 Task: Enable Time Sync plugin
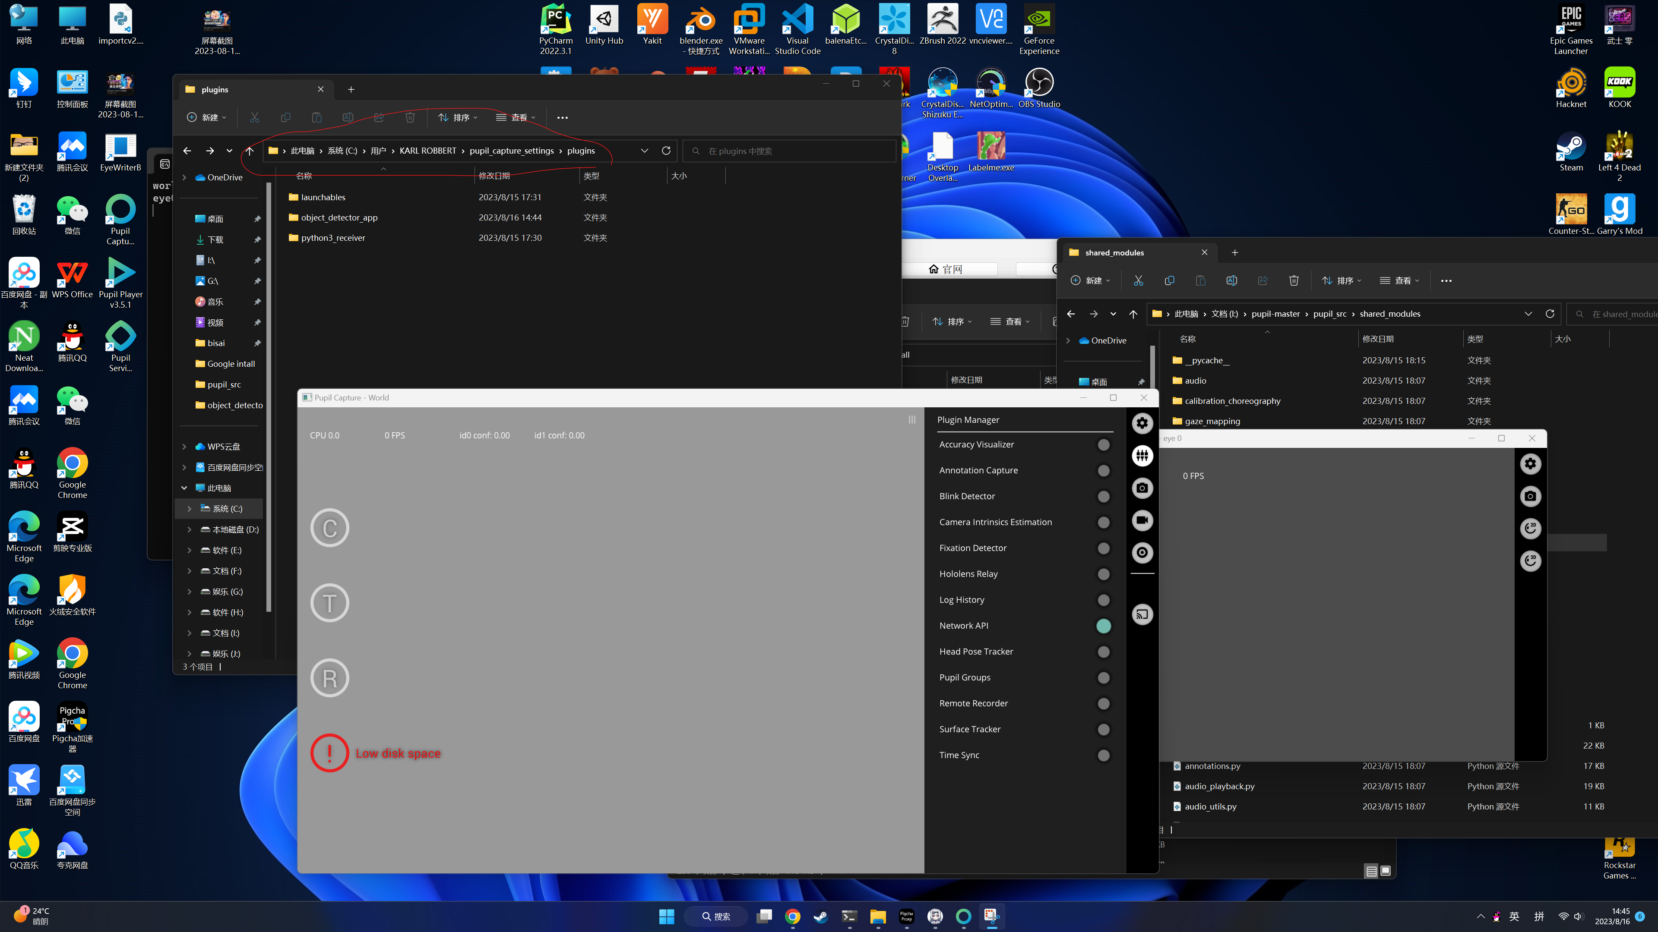(x=1103, y=756)
